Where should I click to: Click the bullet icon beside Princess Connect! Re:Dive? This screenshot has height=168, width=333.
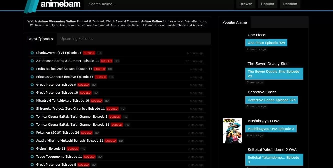(32, 77)
